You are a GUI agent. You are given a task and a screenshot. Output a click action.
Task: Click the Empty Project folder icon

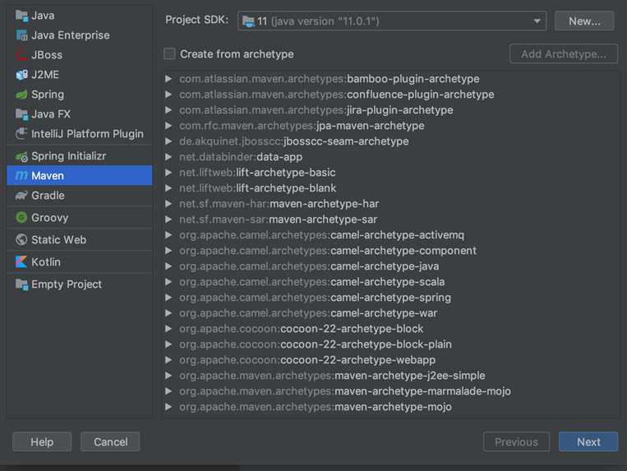[21, 284]
